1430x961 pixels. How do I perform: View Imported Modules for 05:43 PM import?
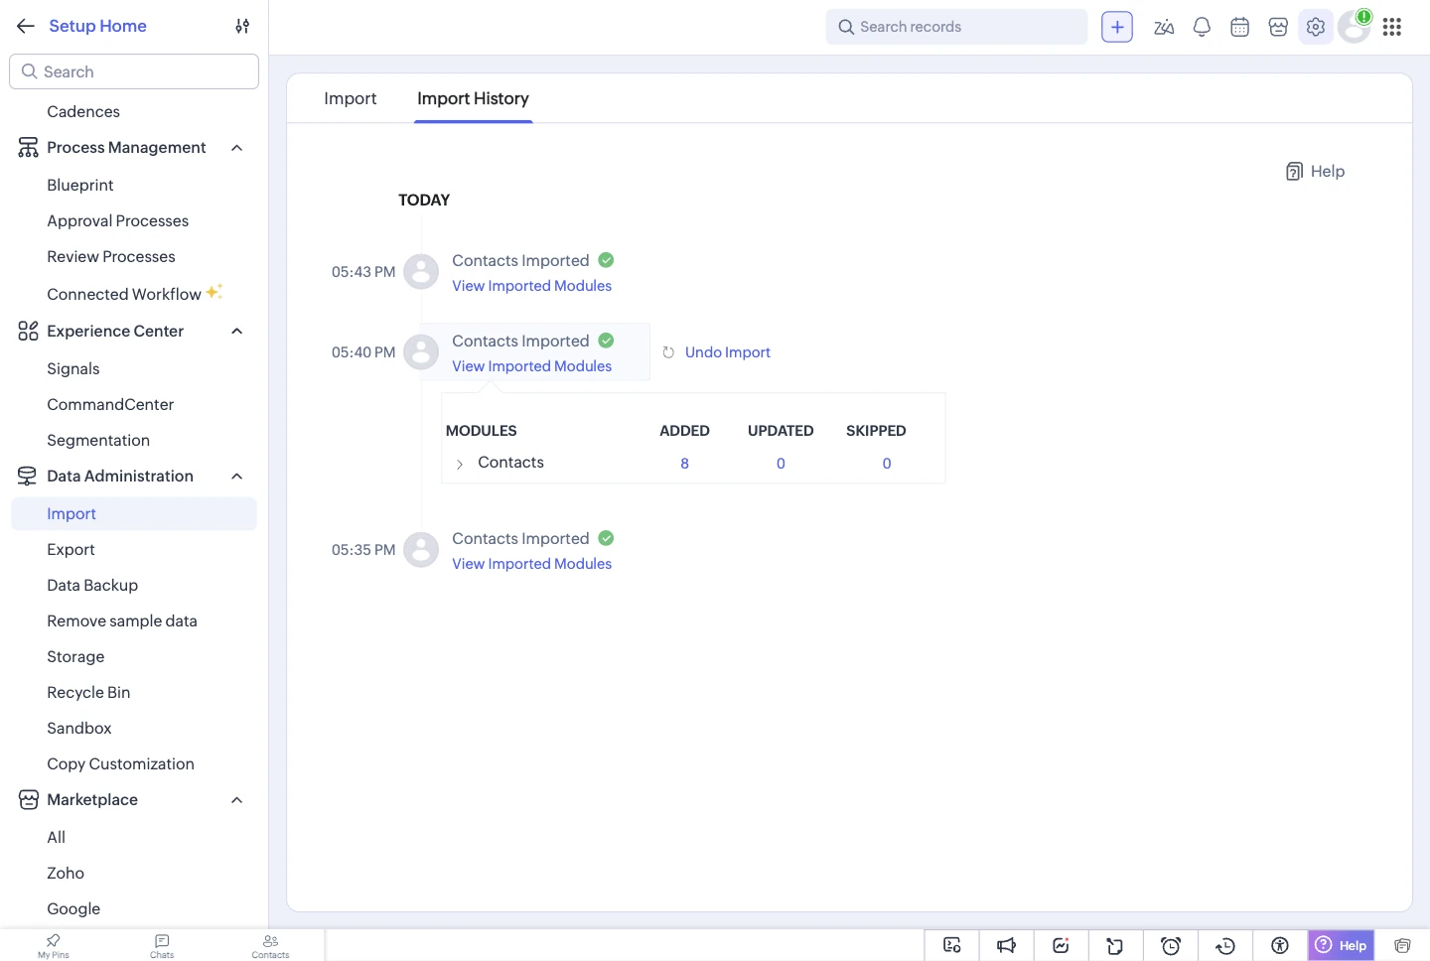click(531, 286)
